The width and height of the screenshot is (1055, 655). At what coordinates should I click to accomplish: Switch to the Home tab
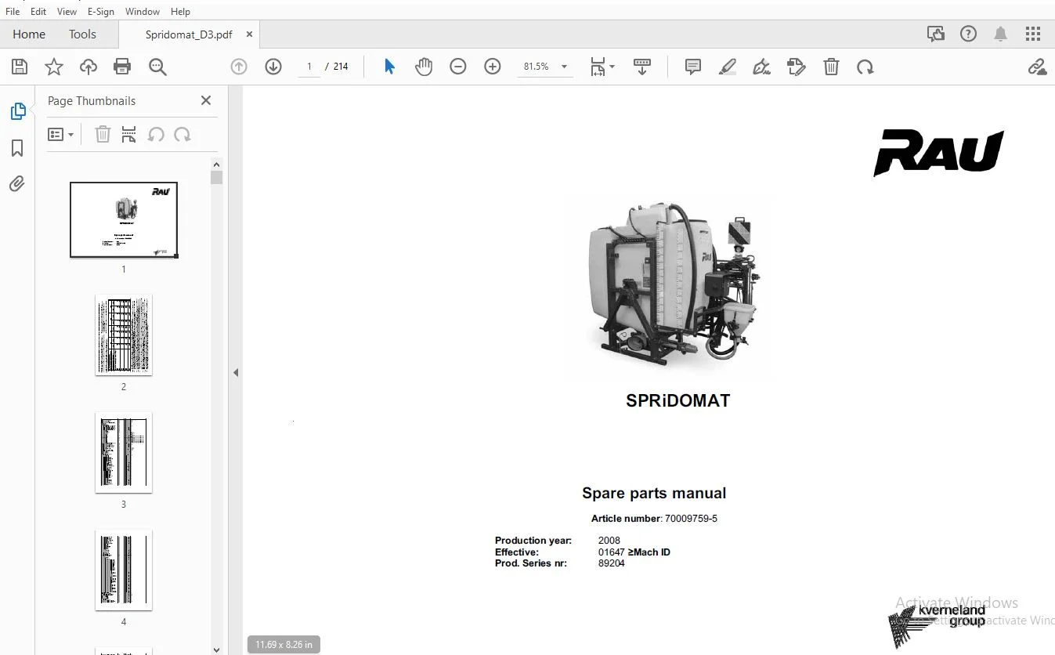(x=29, y=34)
